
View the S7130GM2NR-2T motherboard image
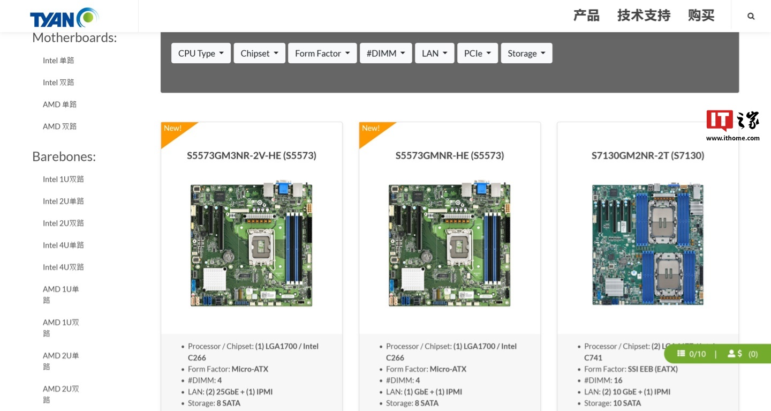pyautogui.click(x=648, y=244)
